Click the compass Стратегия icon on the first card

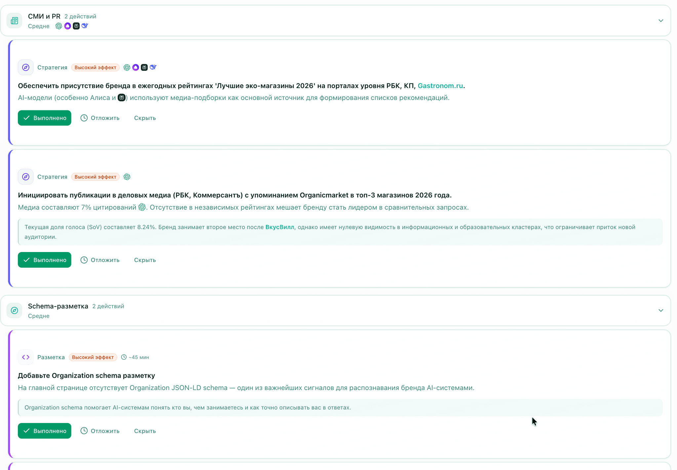click(x=25, y=67)
